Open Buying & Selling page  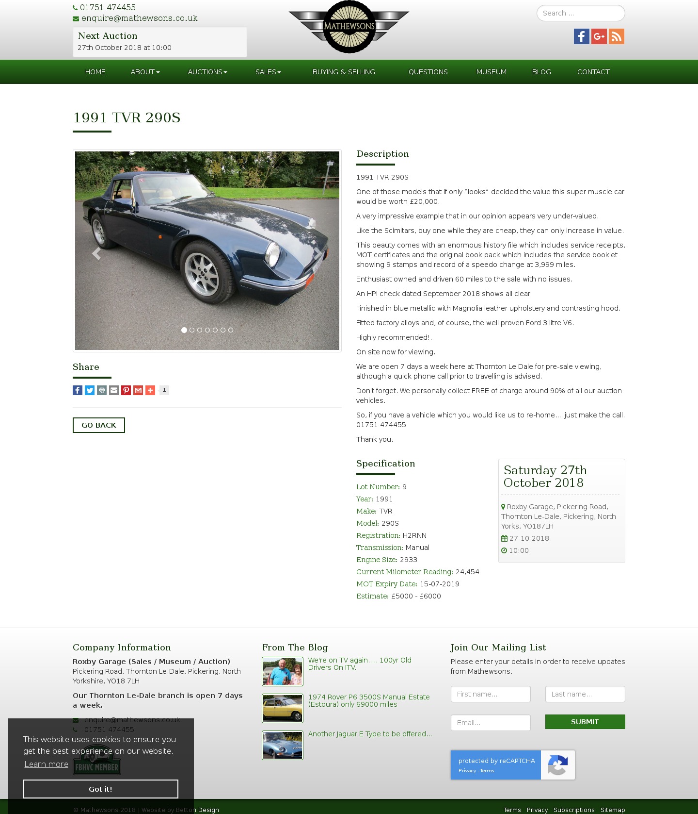pyautogui.click(x=344, y=72)
